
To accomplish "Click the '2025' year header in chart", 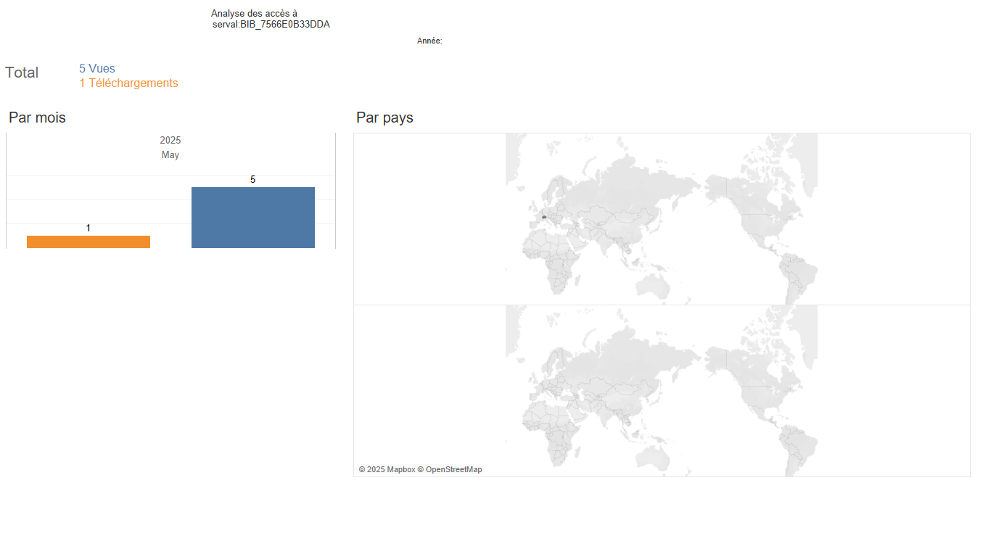I will 170,141.
